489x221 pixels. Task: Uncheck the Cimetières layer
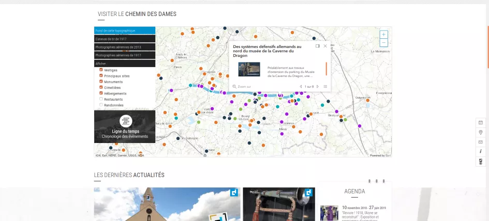(101, 87)
